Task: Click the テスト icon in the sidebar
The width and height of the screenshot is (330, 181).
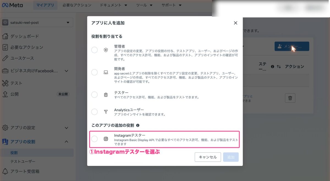Action: tap(5, 83)
